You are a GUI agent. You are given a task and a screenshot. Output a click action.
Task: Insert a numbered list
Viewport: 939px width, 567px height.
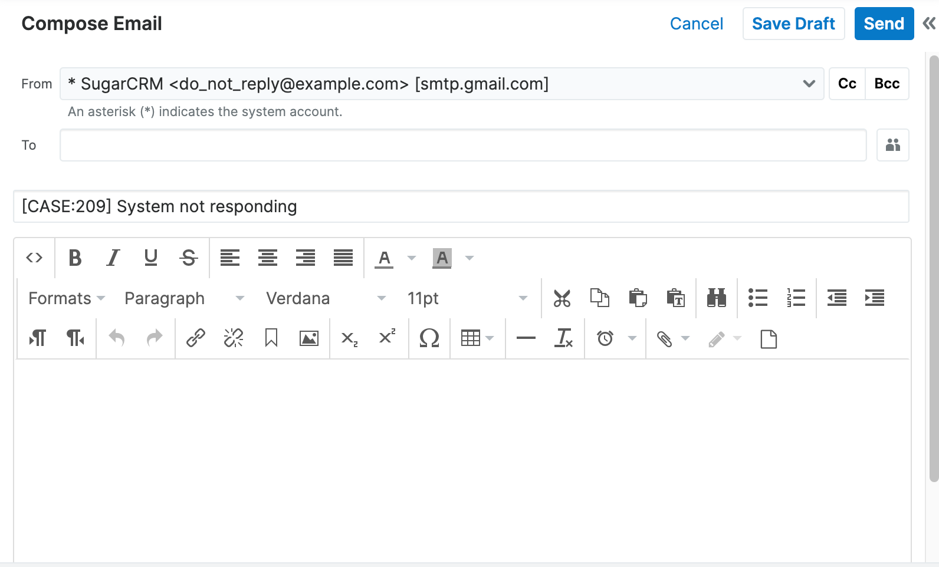(x=796, y=298)
